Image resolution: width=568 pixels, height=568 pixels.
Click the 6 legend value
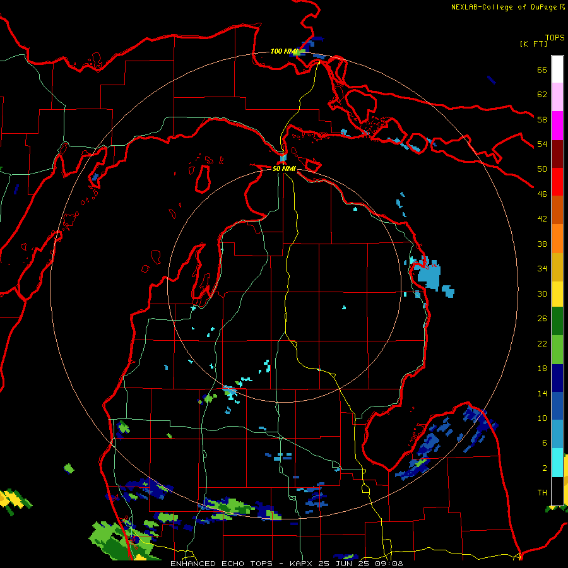pyautogui.click(x=544, y=444)
